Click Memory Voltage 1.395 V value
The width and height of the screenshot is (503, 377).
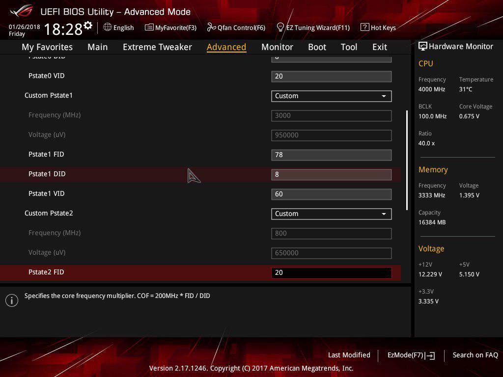pyautogui.click(x=469, y=195)
